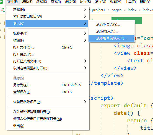The width and height of the screenshot is (153, 135).
Task: Choose 从SVN导入(S)... option
Action: point(111,24)
